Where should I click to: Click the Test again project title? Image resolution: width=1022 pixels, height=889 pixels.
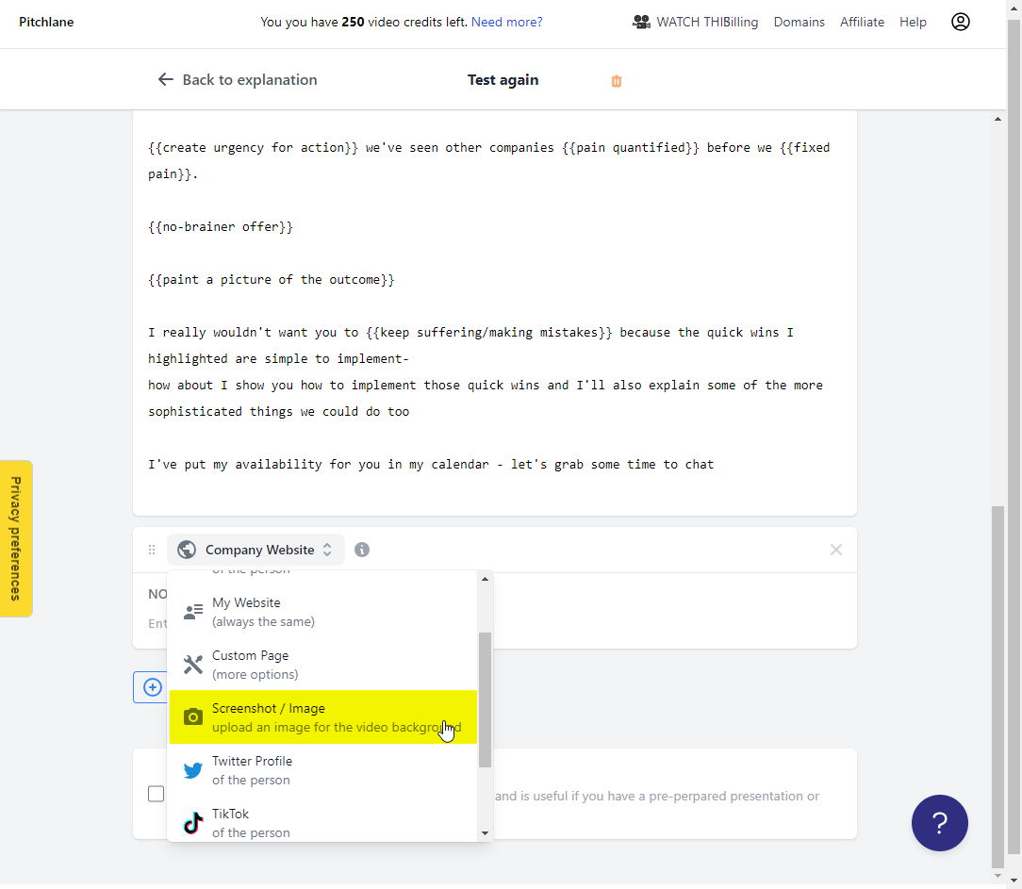503,80
